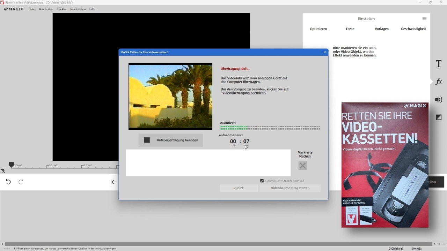The image size is (447, 251).
Task: Switch to the Farbe tab
Action: pyautogui.click(x=350, y=29)
